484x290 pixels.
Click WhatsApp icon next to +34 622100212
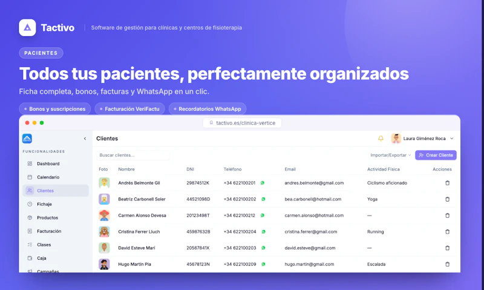pyautogui.click(x=263, y=216)
